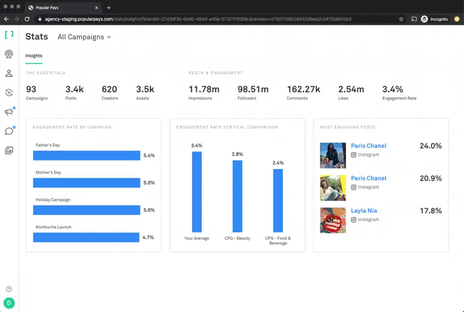Click the help question mark icon
The width and height of the screenshot is (464, 312).
[x=9, y=289]
